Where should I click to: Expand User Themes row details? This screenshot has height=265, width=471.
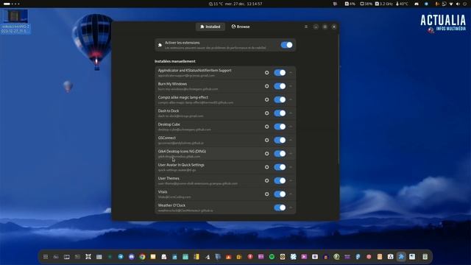[291, 180]
